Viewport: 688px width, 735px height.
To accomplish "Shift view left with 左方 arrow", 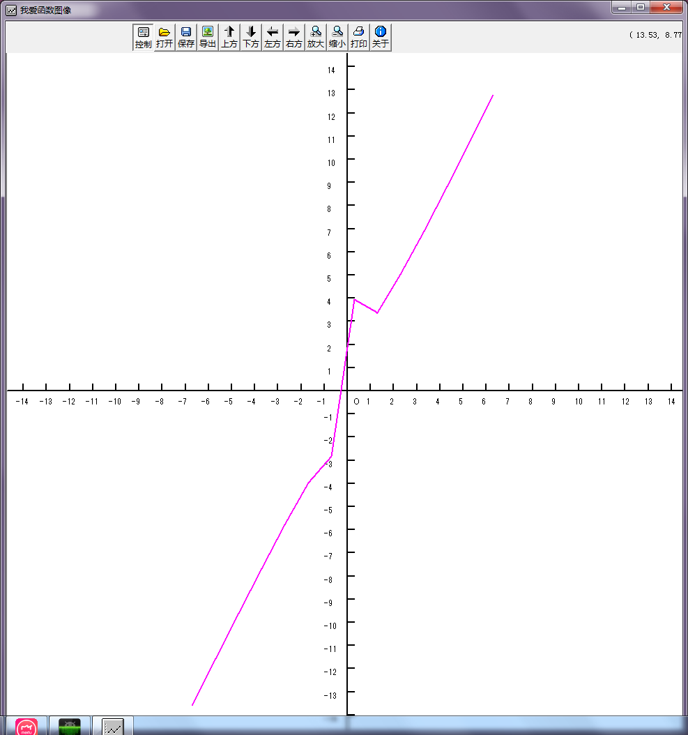I will (x=273, y=38).
